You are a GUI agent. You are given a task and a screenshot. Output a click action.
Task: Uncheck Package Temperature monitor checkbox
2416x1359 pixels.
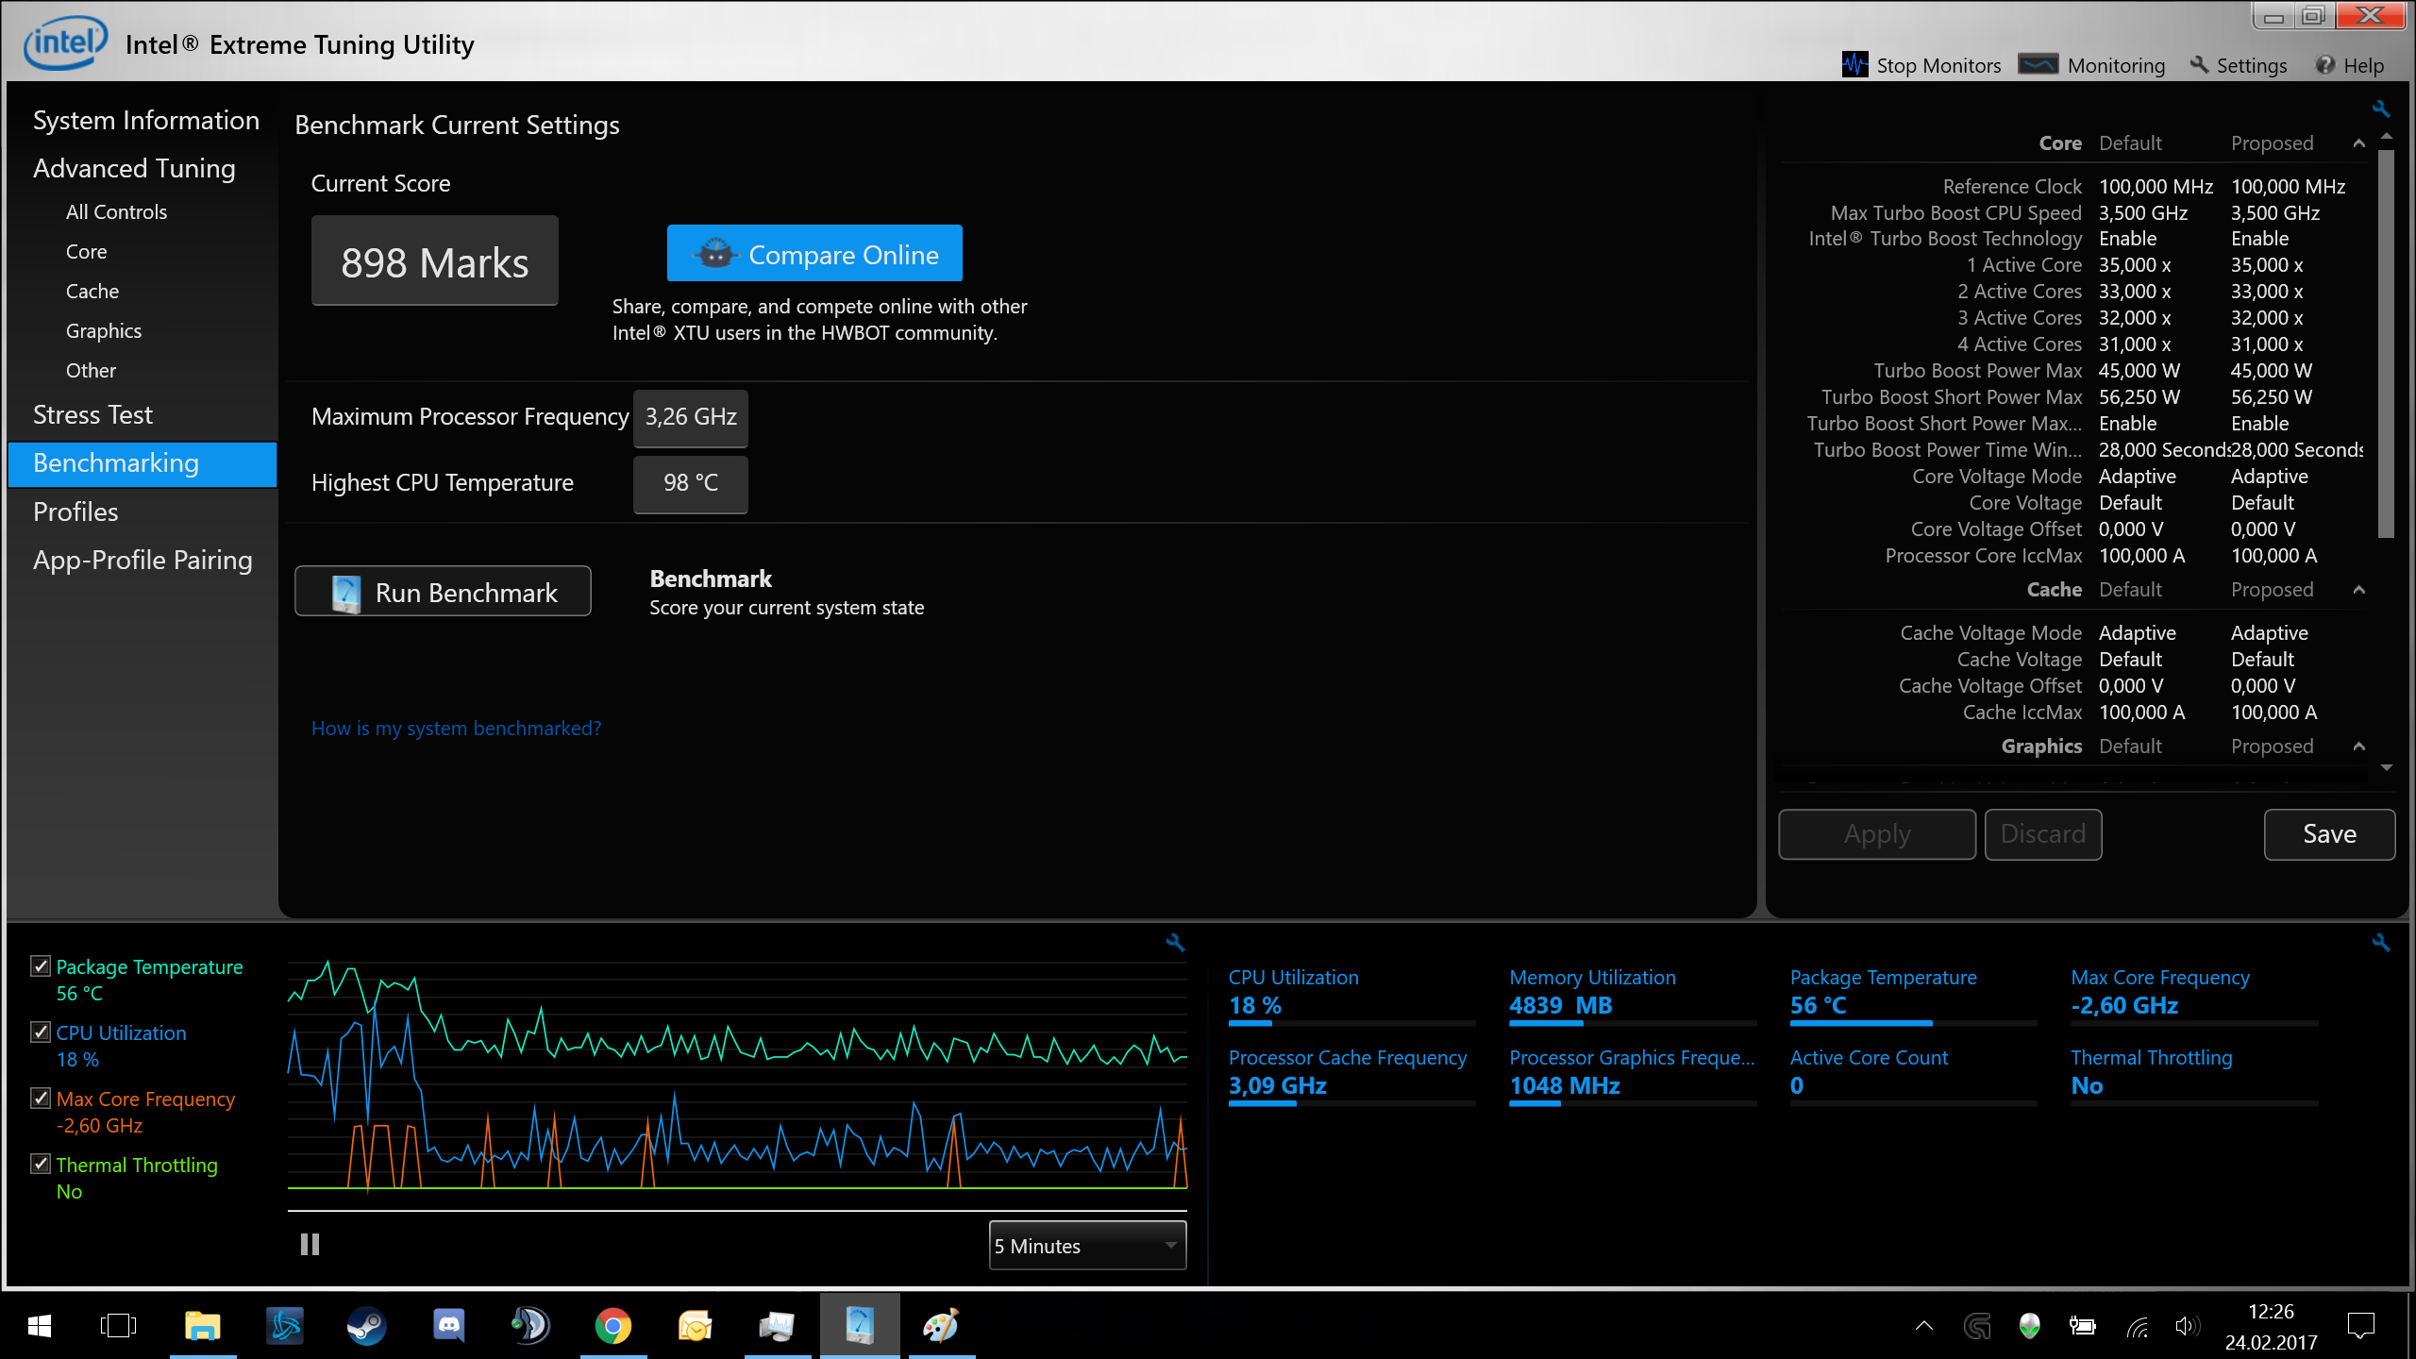point(41,966)
